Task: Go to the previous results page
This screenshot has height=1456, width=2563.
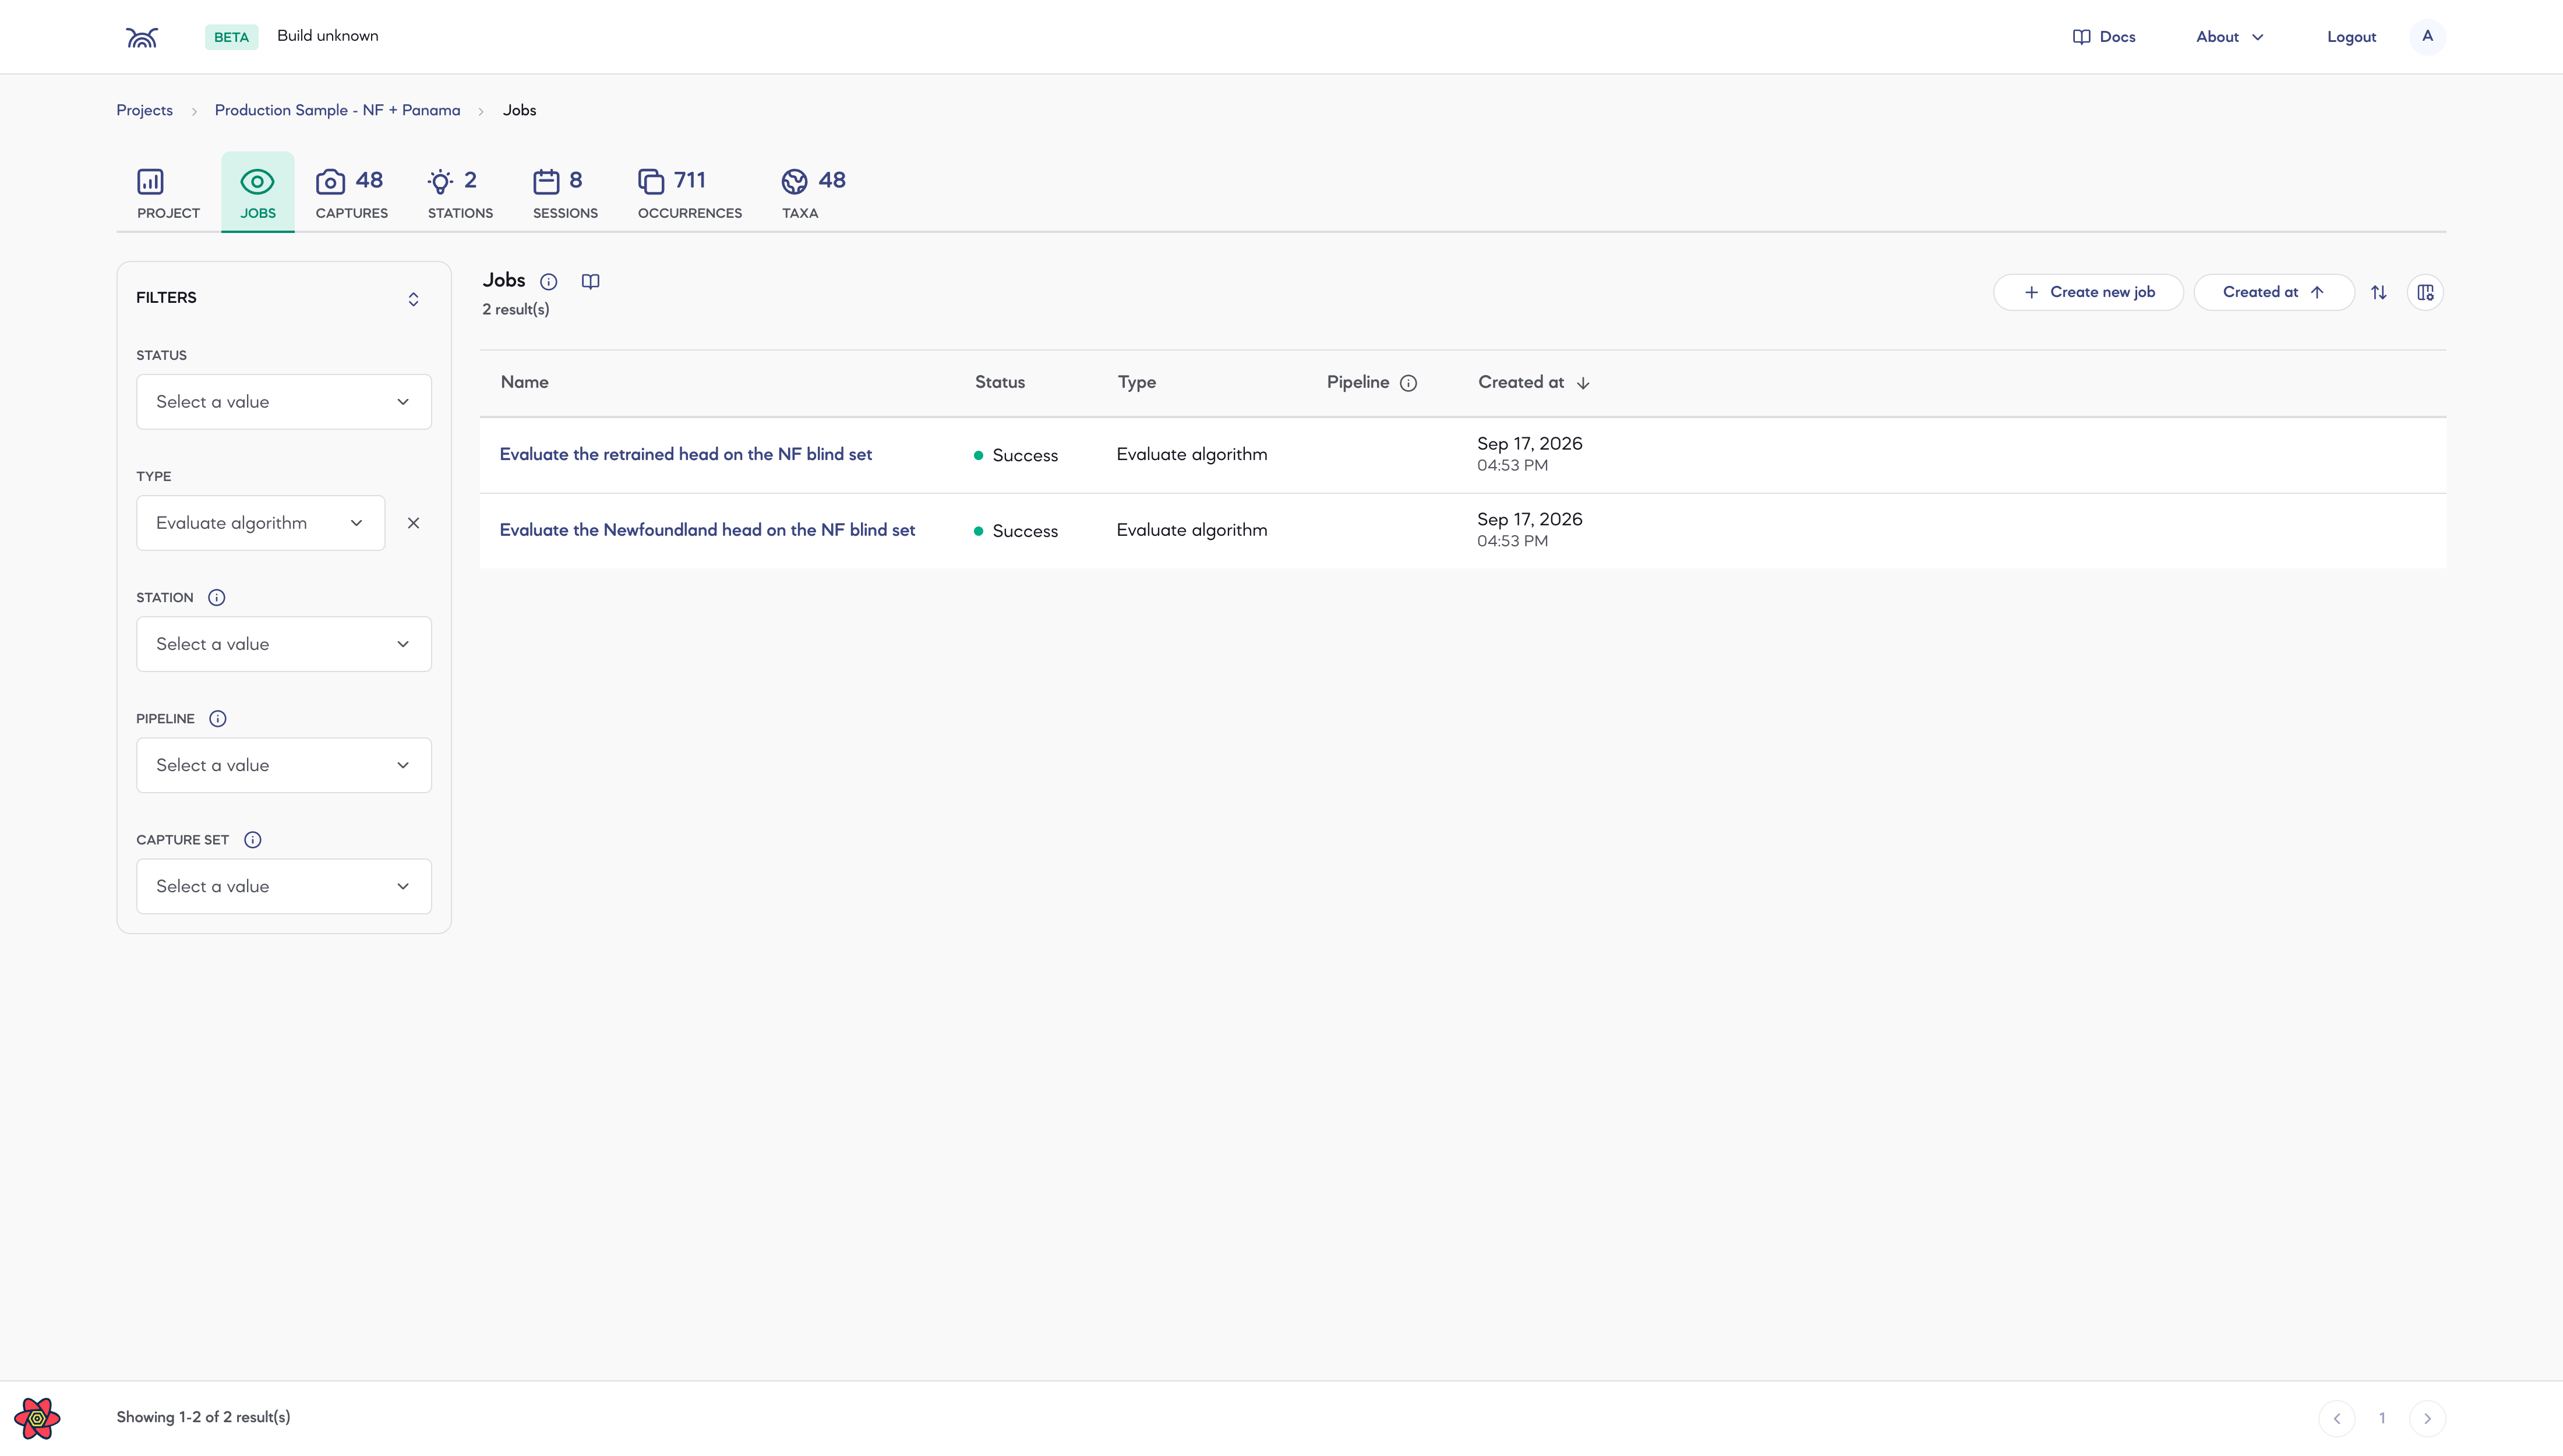Action: click(x=2337, y=1418)
